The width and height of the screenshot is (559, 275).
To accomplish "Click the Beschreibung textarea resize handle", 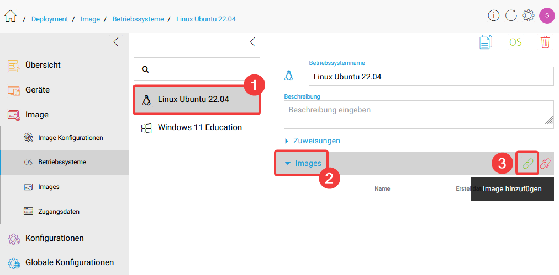I will click(549, 120).
